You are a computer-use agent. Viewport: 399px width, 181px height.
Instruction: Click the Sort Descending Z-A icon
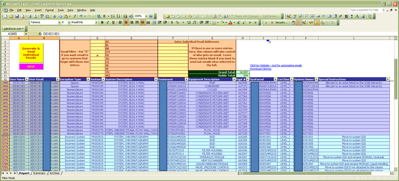point(118,16)
